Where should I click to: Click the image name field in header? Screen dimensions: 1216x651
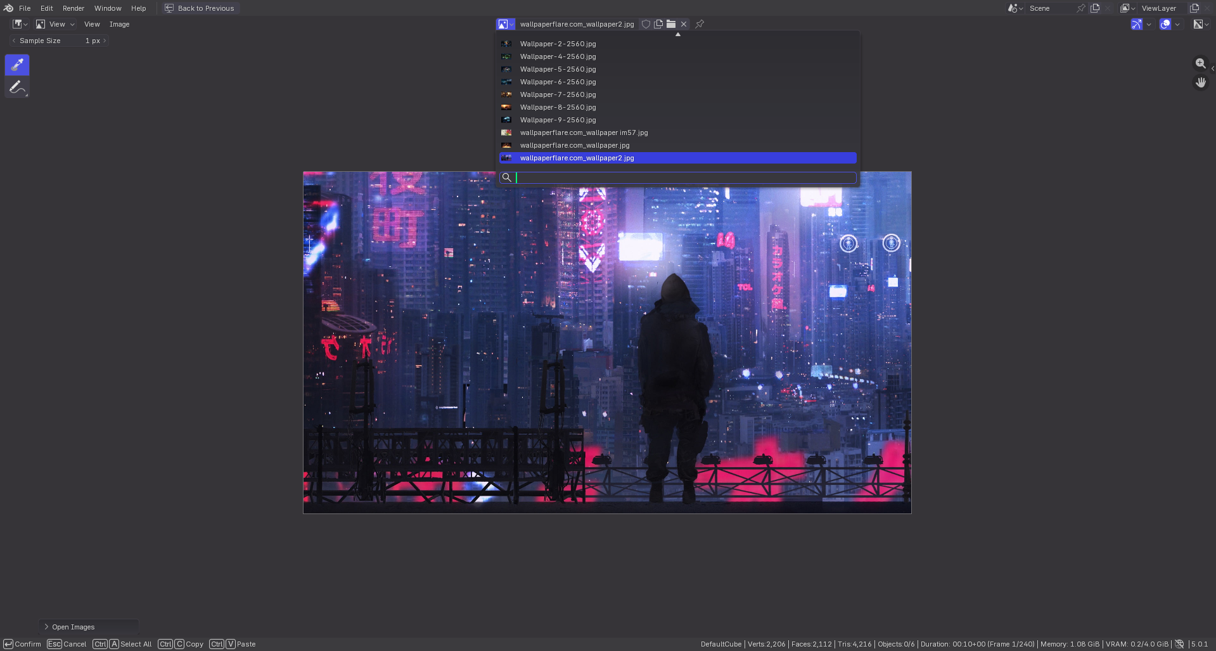click(x=577, y=24)
